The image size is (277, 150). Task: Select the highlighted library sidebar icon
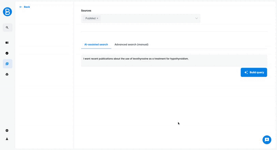[7, 64]
